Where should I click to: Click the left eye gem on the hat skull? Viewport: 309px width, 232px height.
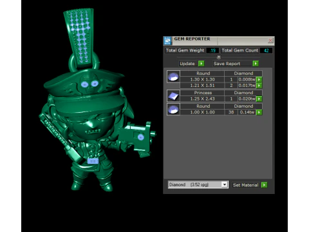(84, 84)
